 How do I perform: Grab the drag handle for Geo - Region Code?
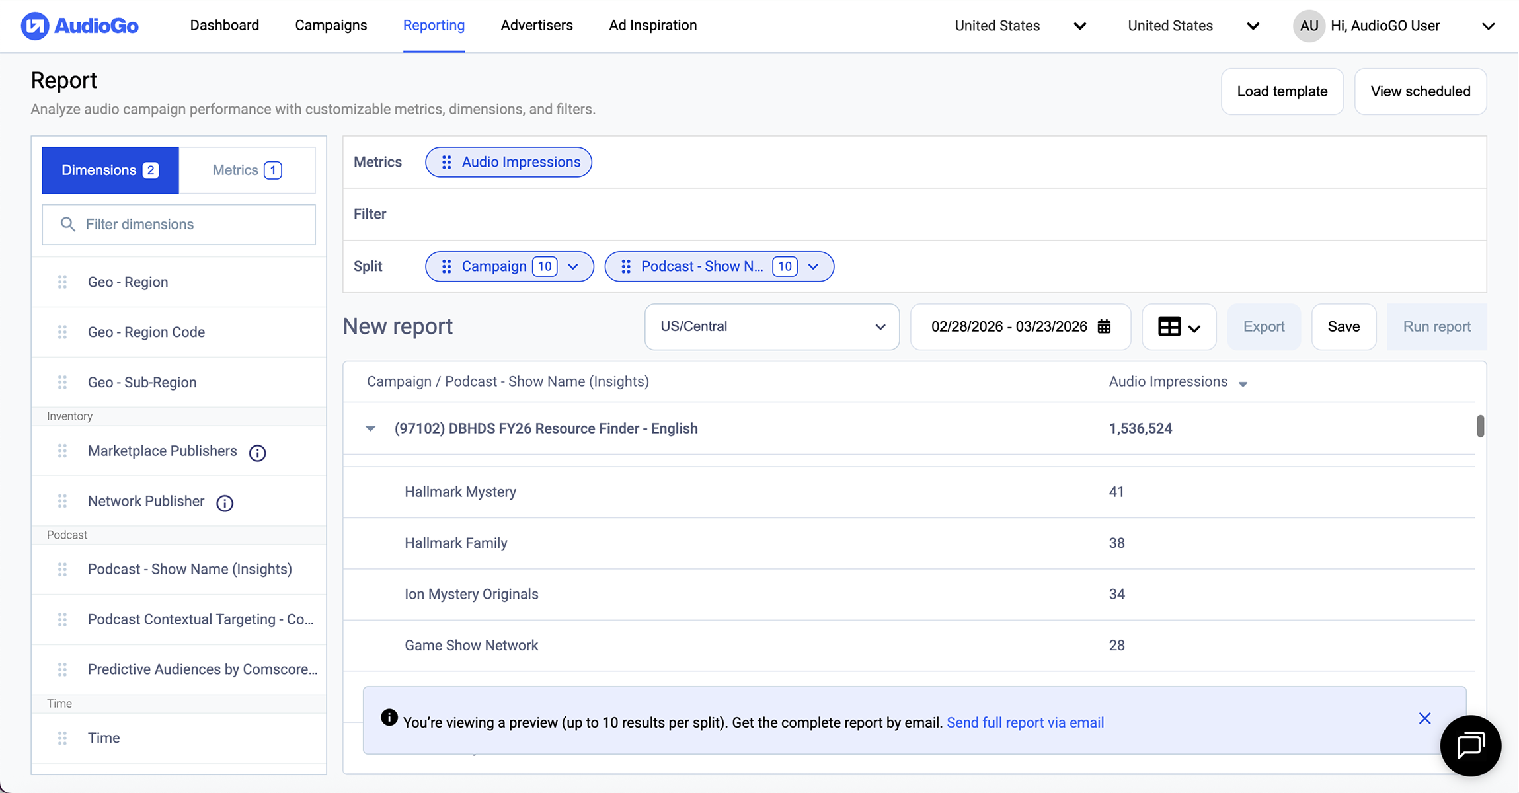(x=62, y=332)
